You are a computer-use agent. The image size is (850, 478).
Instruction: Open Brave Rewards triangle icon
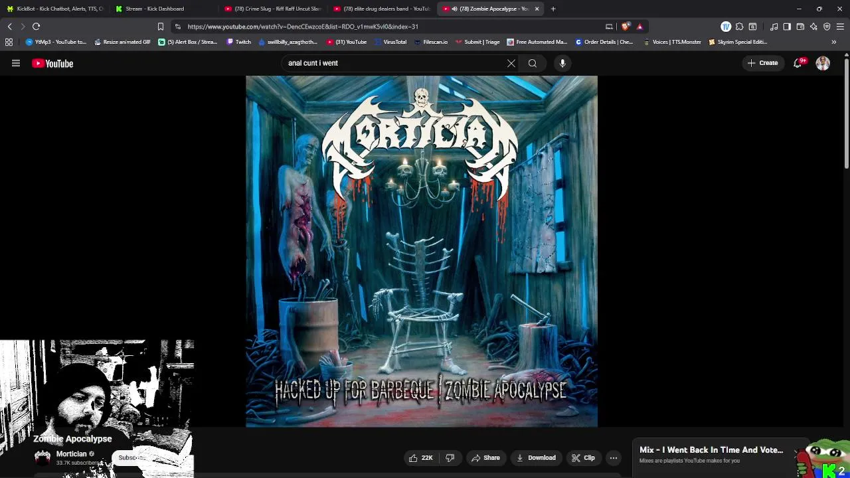639,27
